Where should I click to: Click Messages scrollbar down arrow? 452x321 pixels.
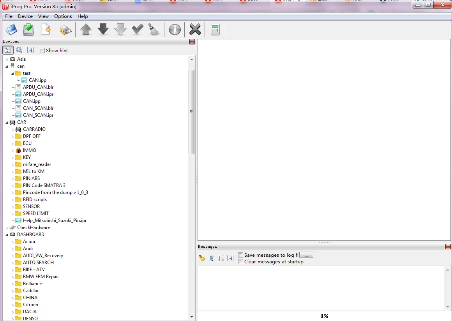pyautogui.click(x=448, y=307)
